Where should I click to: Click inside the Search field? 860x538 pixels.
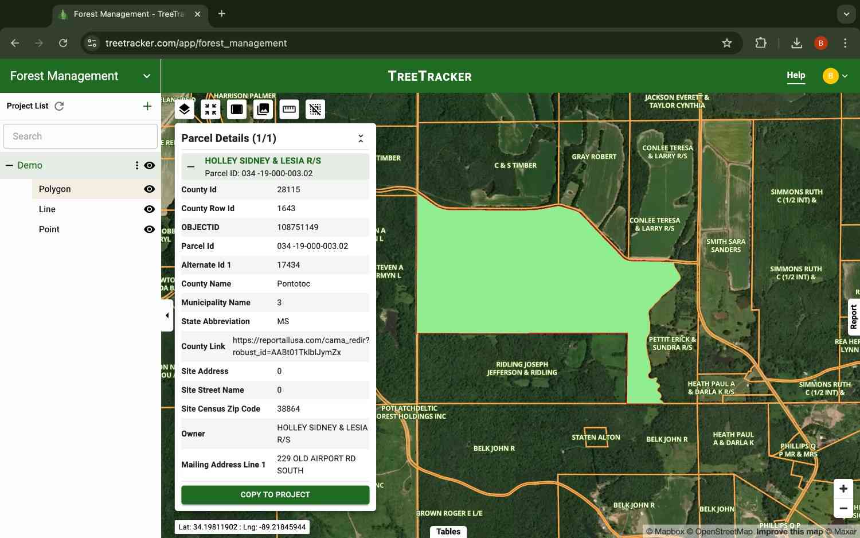[80, 136]
